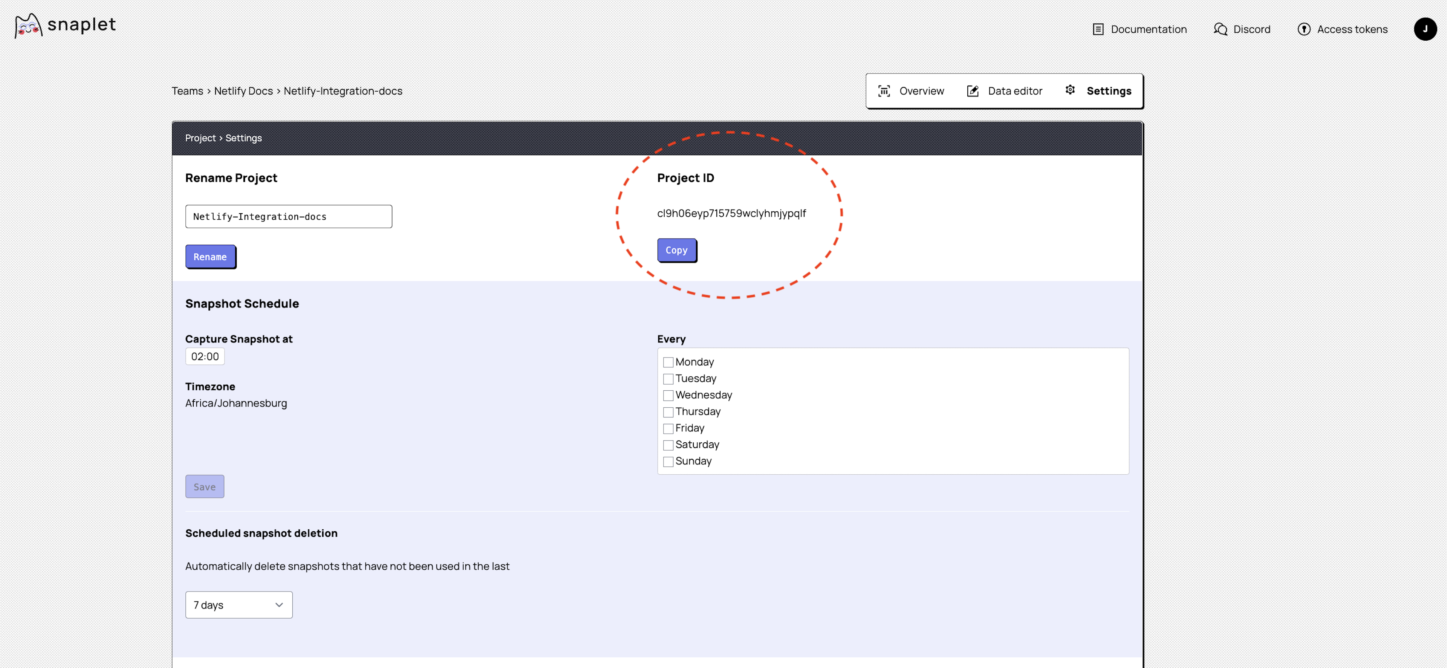1447x668 pixels.
Task: Copy the Project ID to clipboard
Action: (676, 249)
